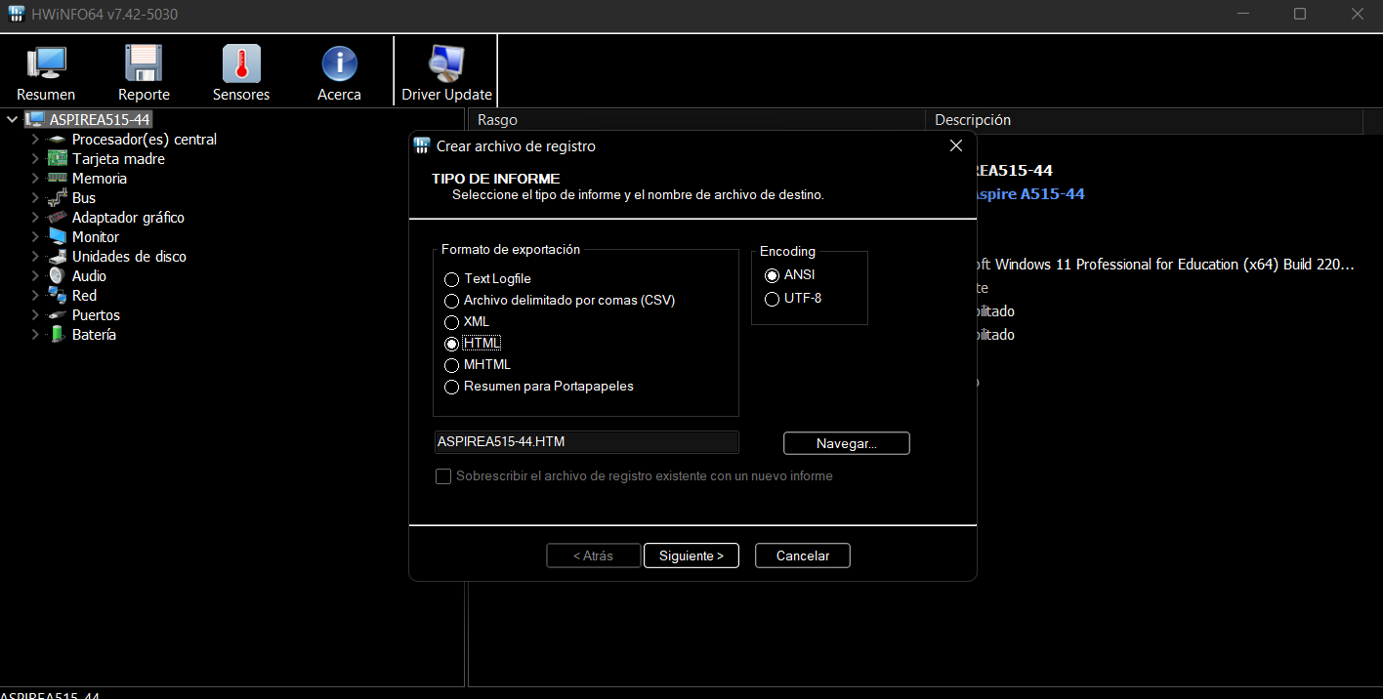Select the XML export format
Viewport: 1383px width, 699px height.
click(451, 323)
